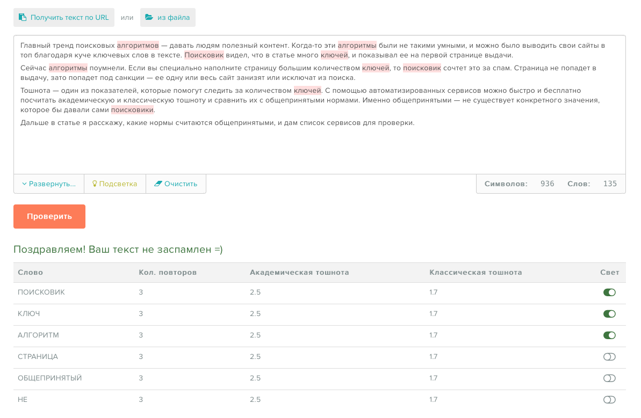
Task: Click the highlighted word 'алгоритмов' in the text
Action: coord(138,46)
